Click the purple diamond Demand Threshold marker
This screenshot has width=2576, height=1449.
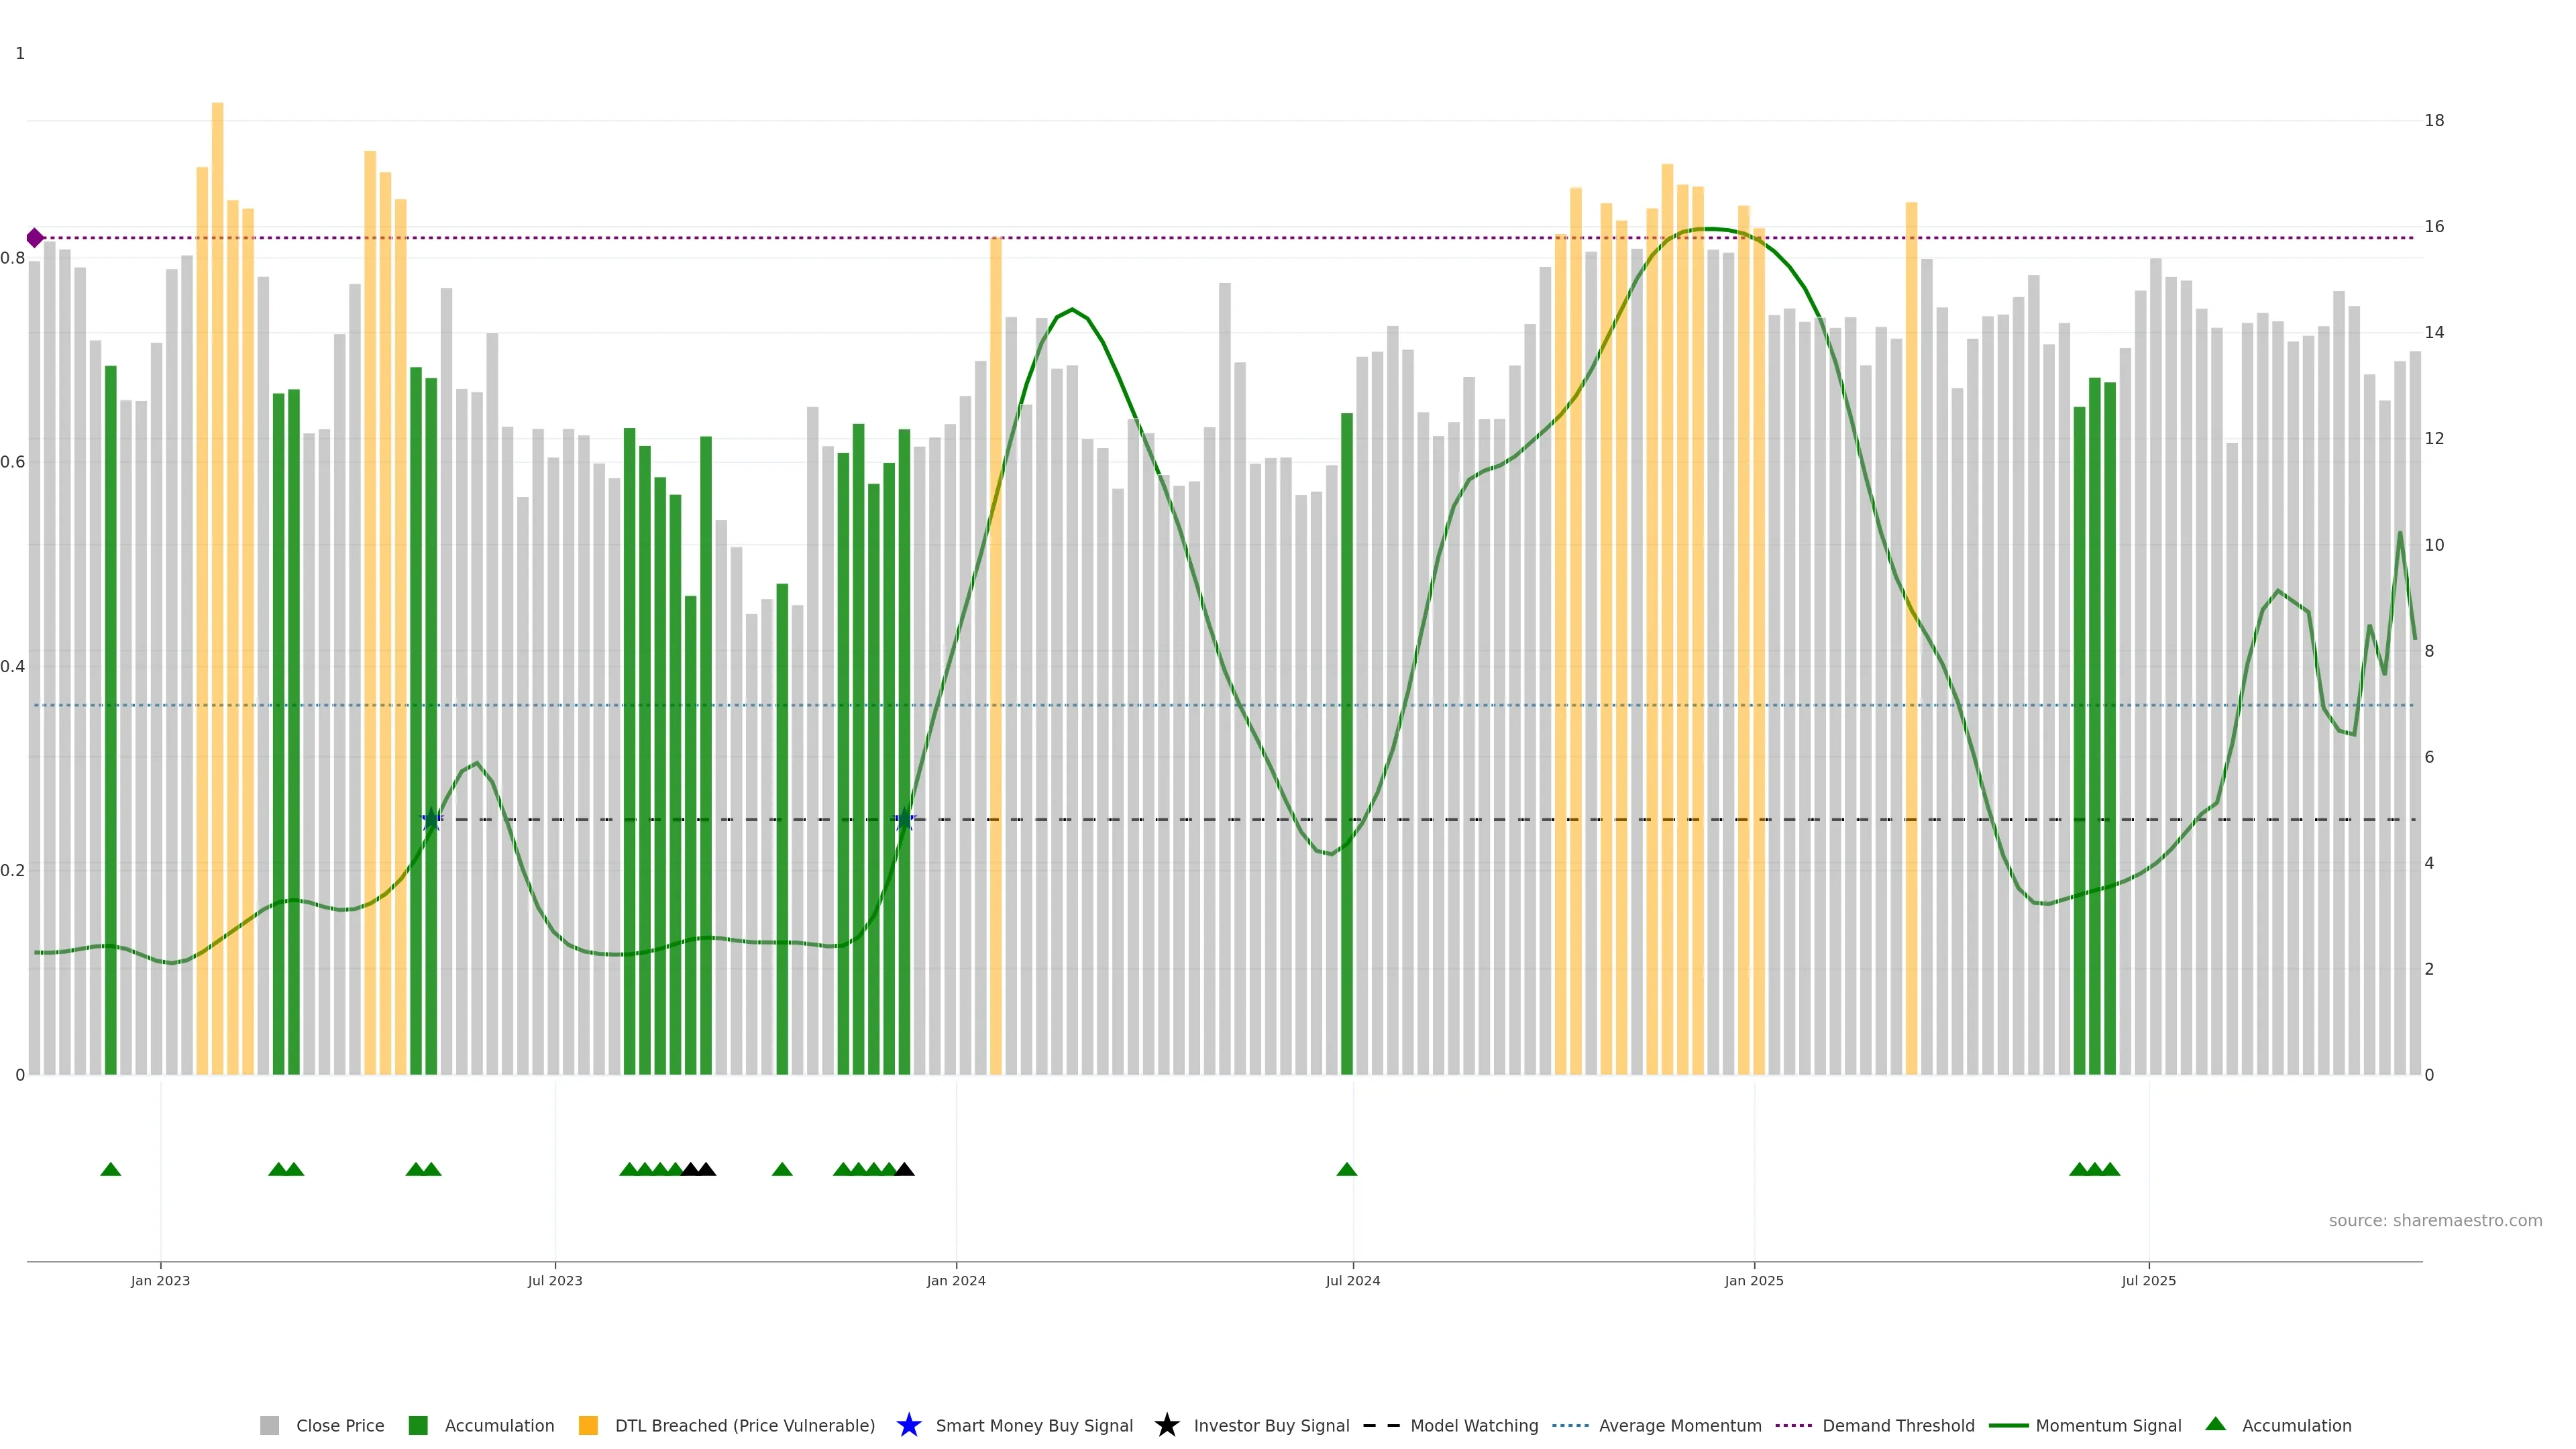35,238
